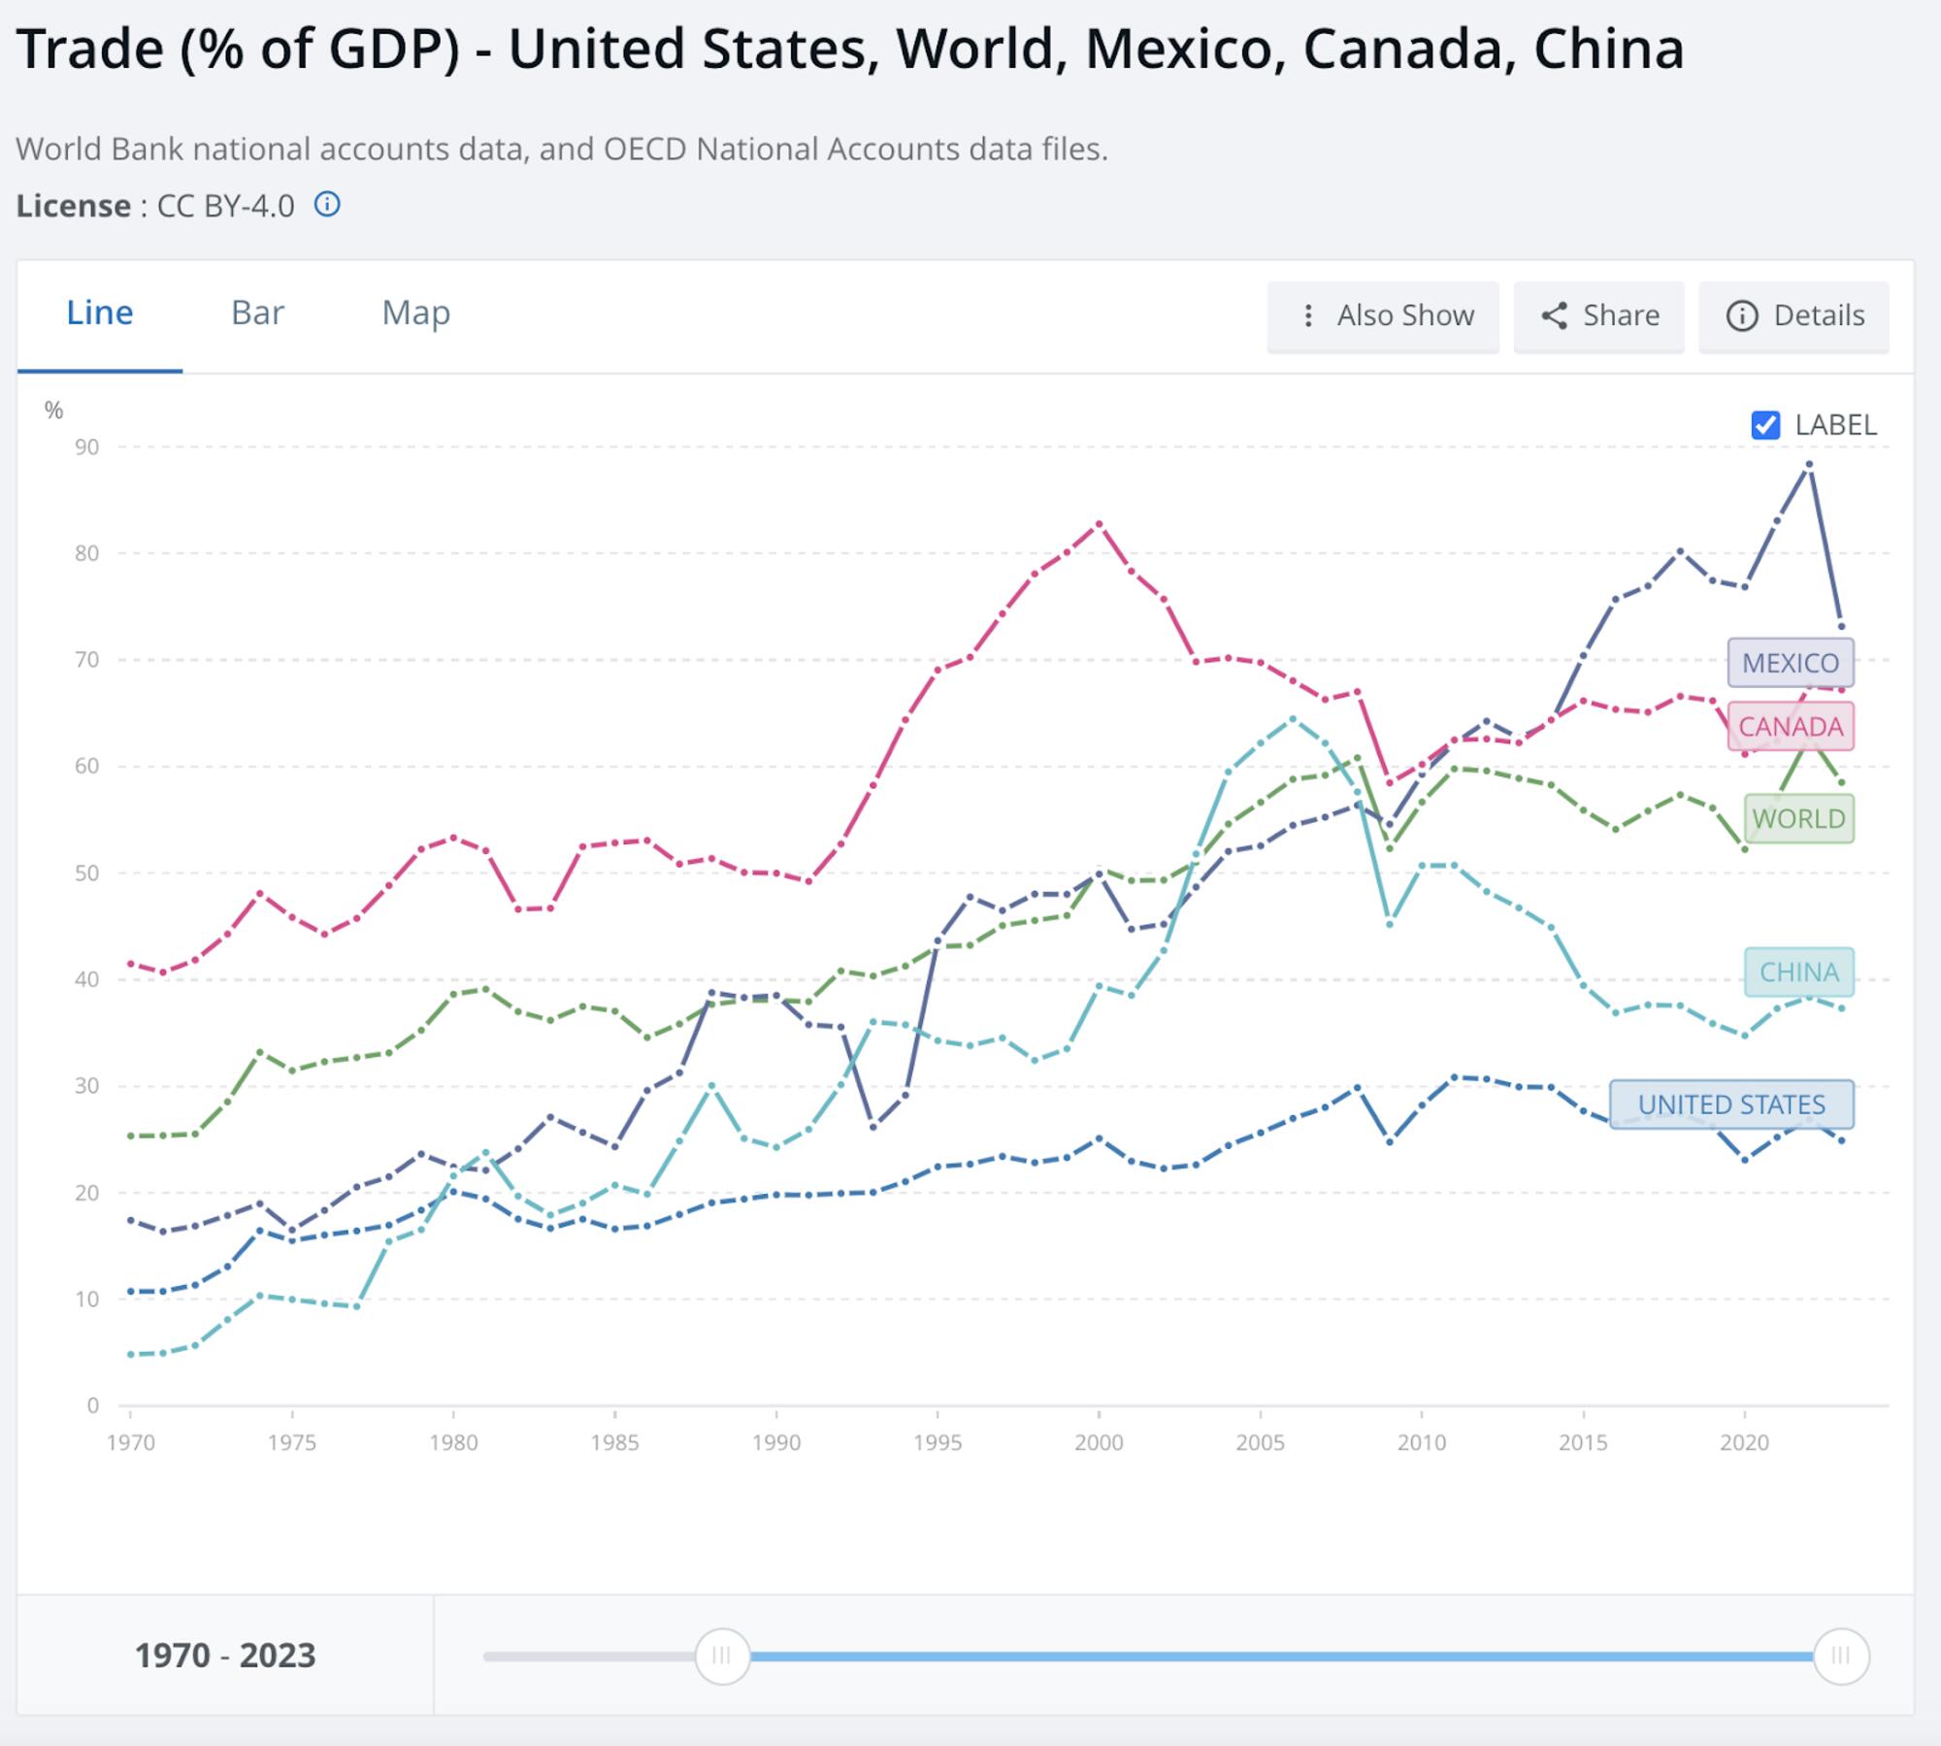
Task: Click the three-dot icon before 'Also Show'
Action: point(1309,315)
